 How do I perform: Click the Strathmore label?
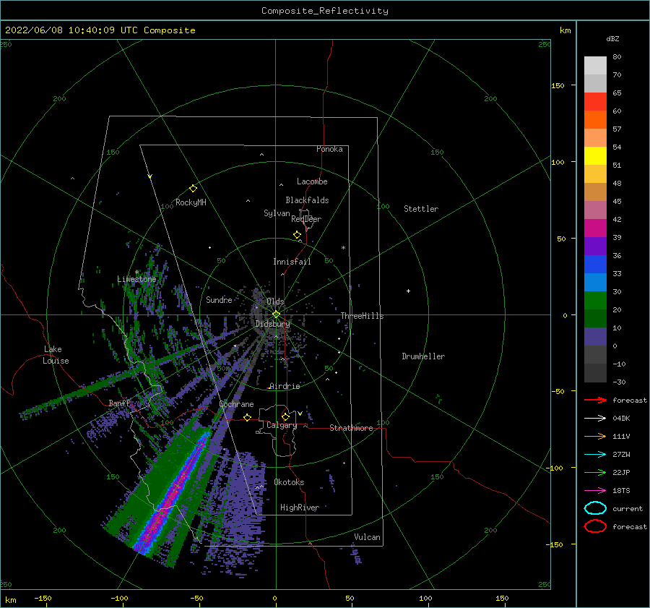click(351, 428)
